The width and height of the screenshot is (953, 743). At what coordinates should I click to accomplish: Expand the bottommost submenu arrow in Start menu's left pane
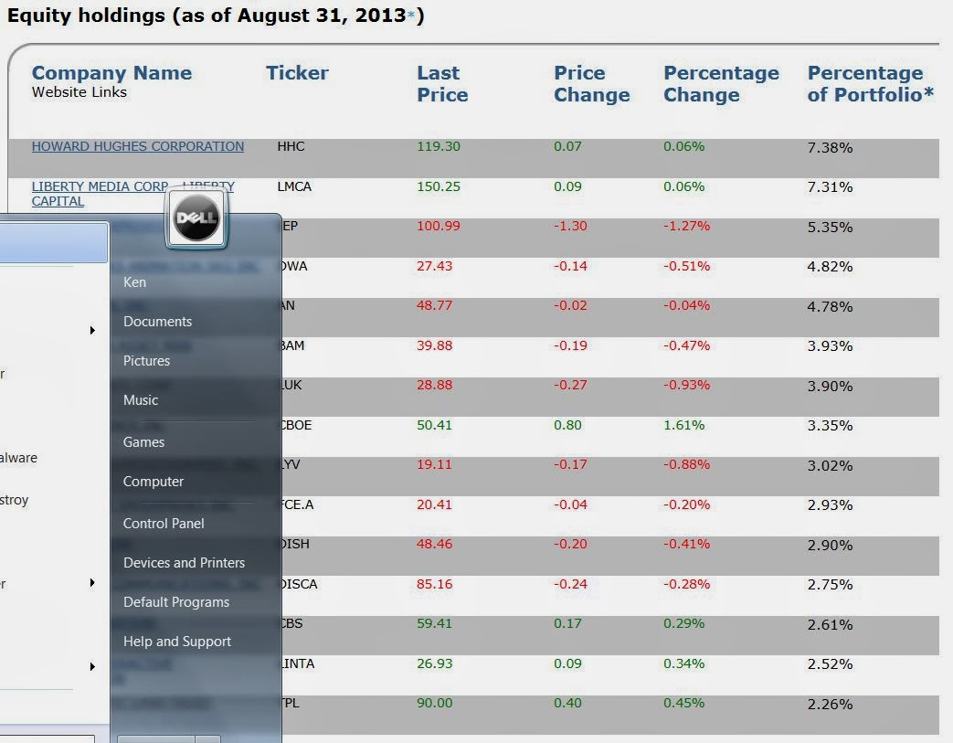(x=92, y=667)
